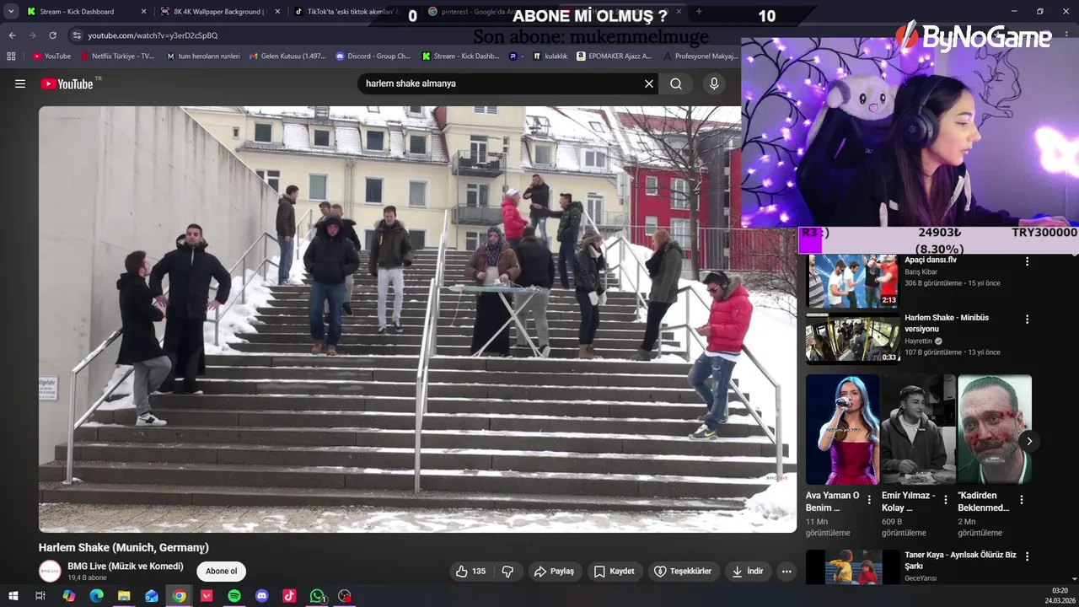Send thanks using Teşekkürler button

(683, 572)
